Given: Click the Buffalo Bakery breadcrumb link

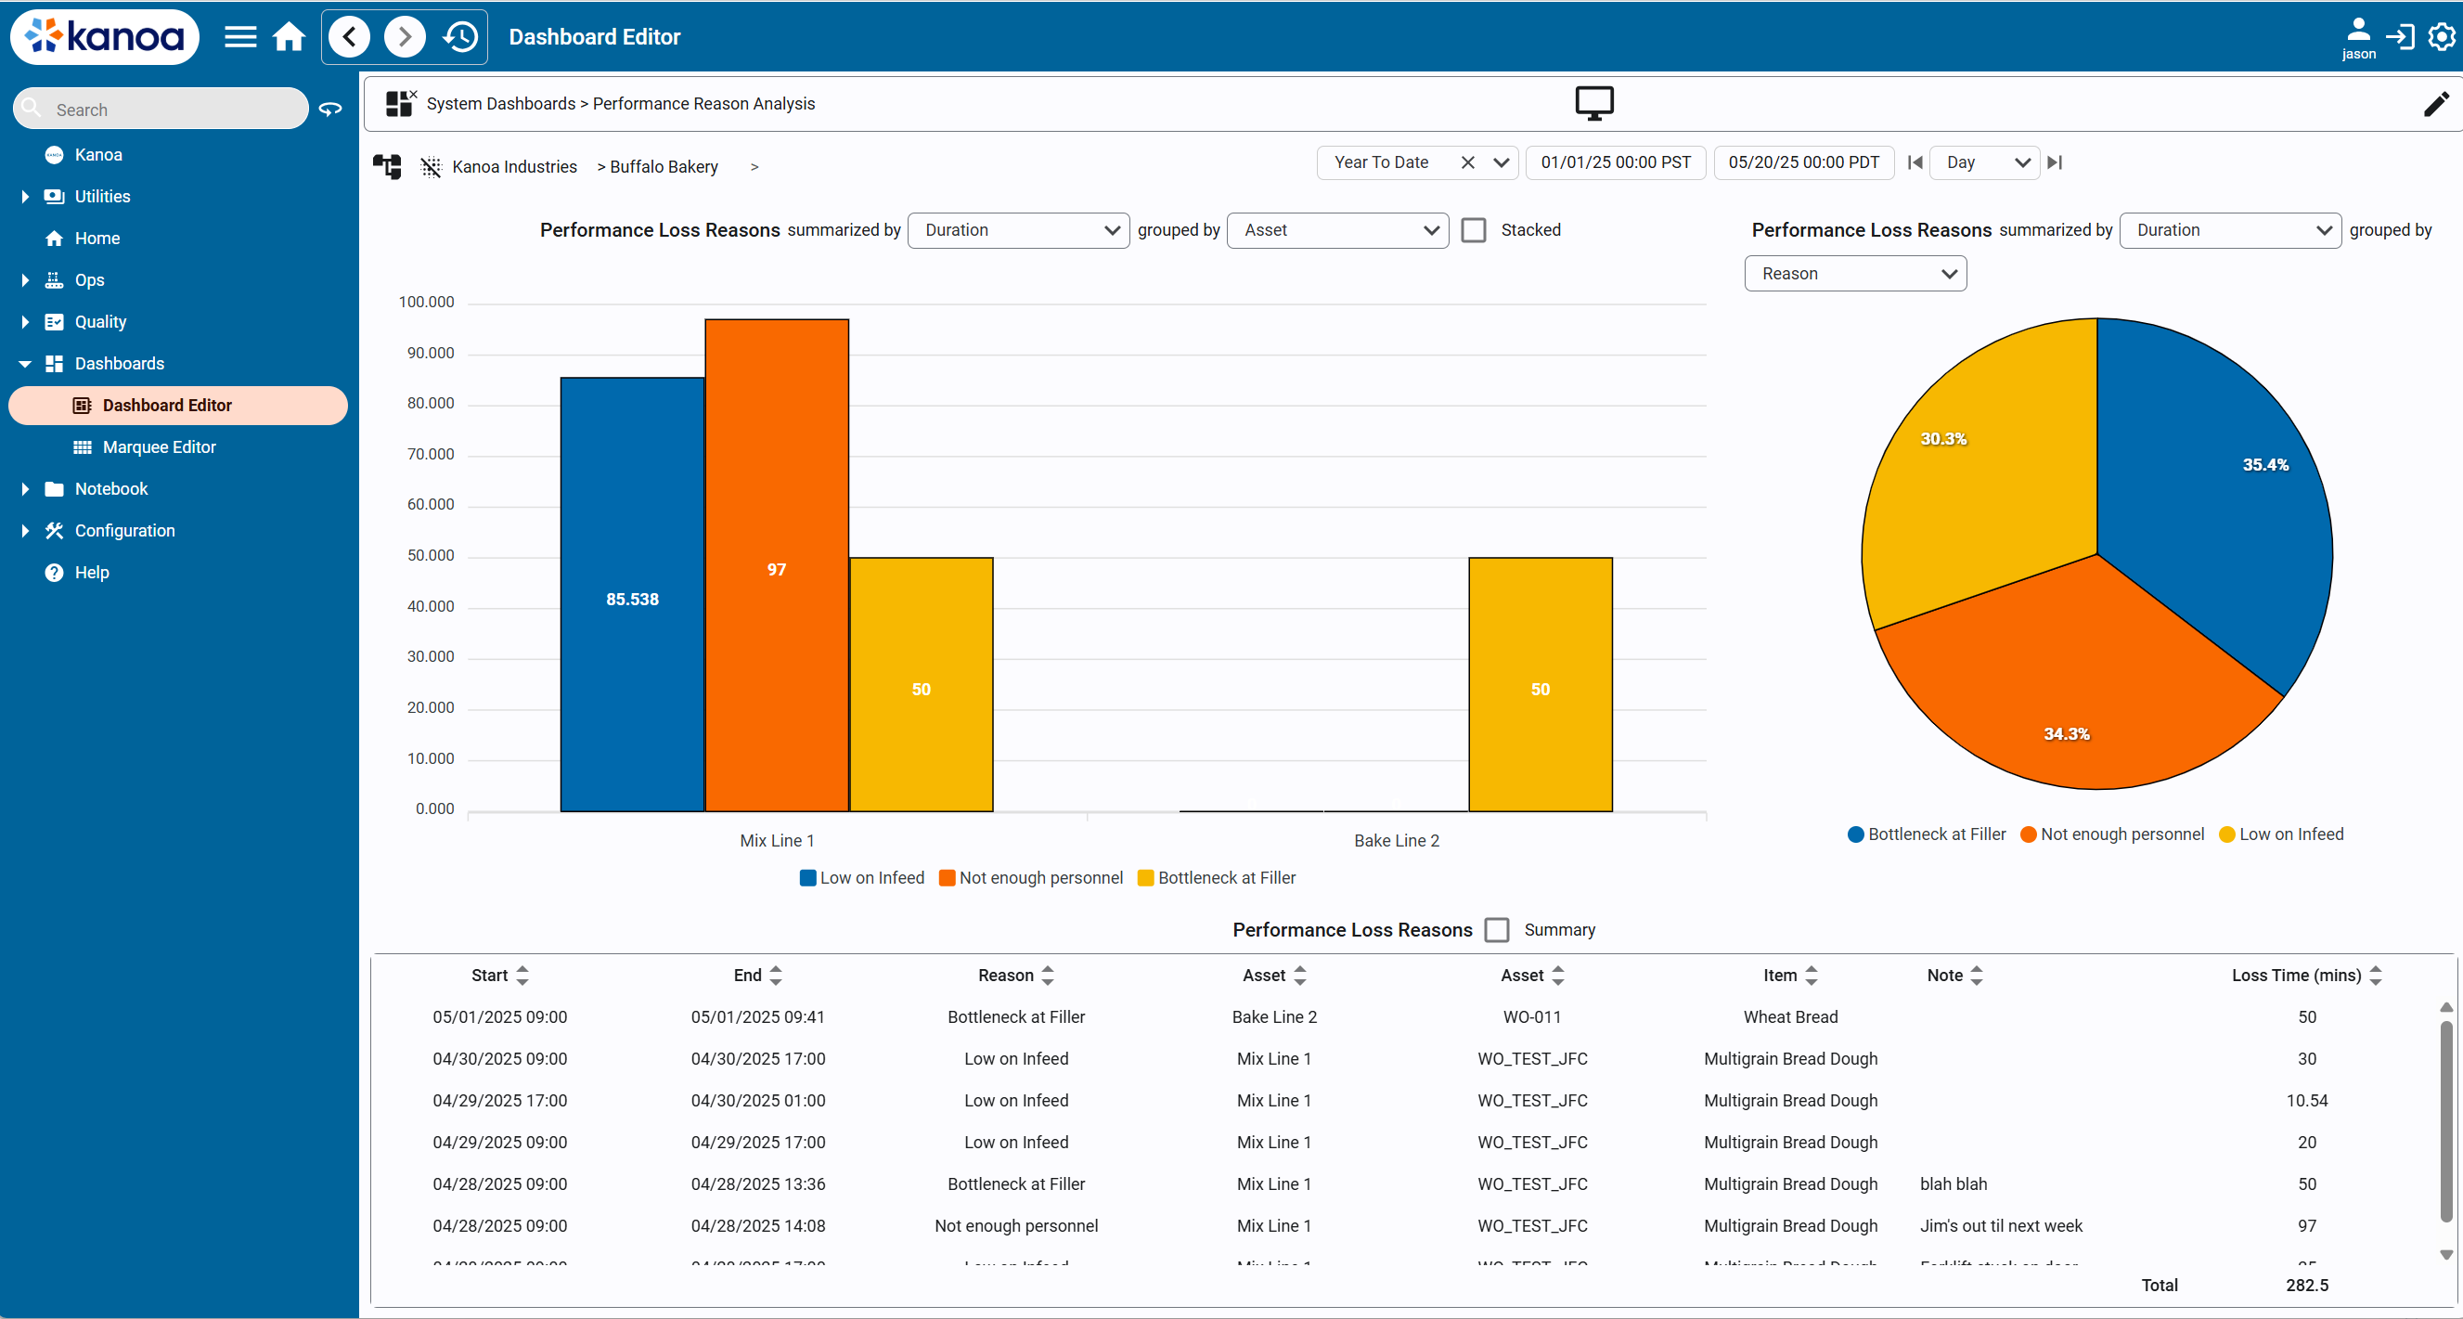Looking at the screenshot, I should tap(664, 165).
